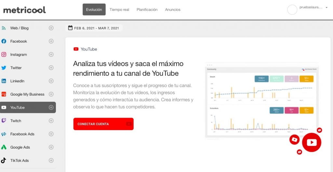The width and height of the screenshot is (333, 172).
Task: Select Twitch in sidebar
Action: coord(16,121)
